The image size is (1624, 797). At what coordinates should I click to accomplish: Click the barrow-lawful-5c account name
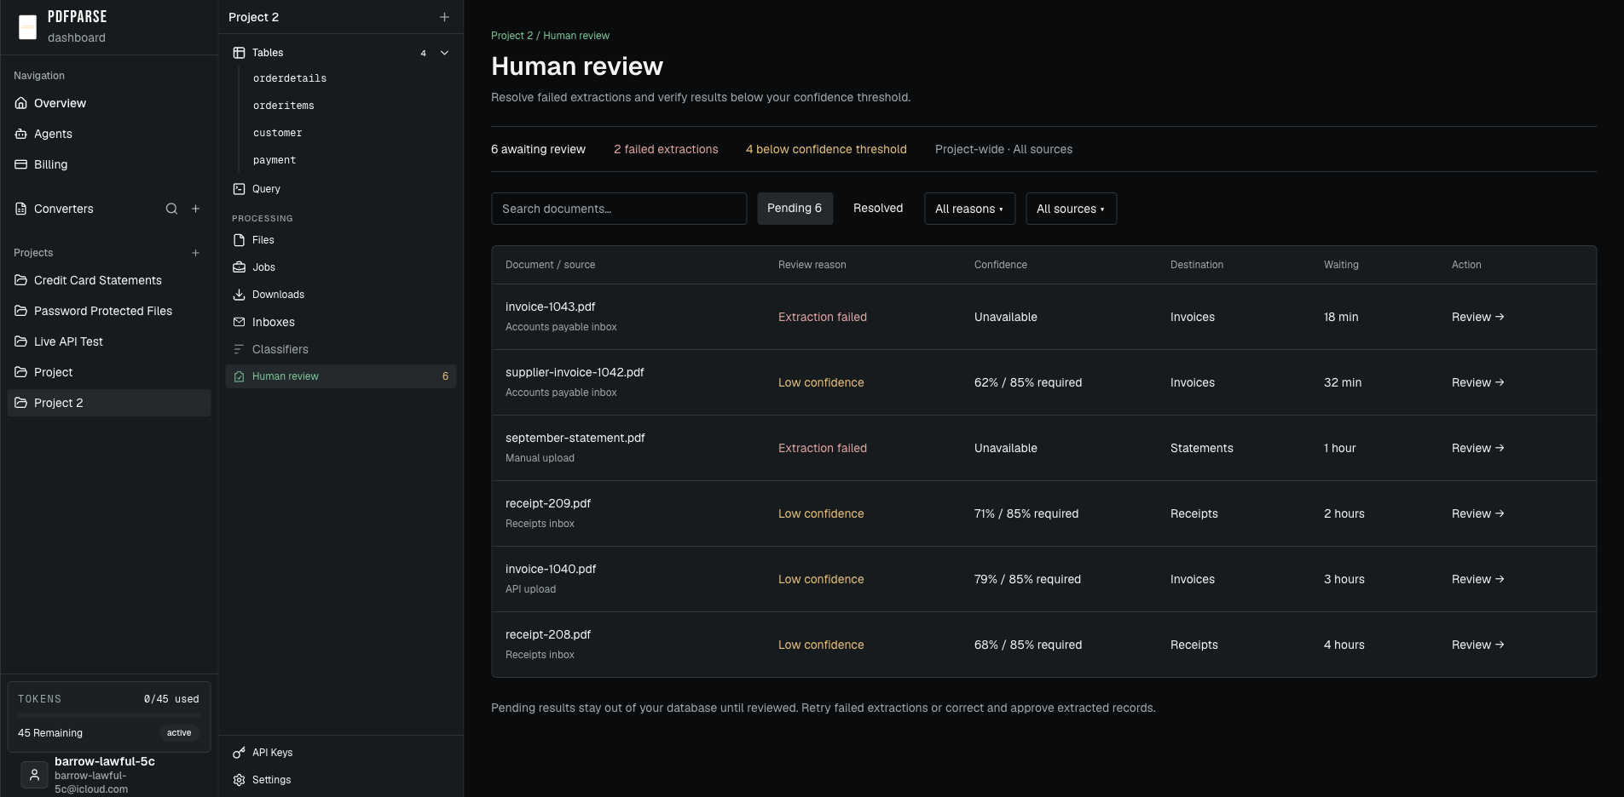[105, 761]
